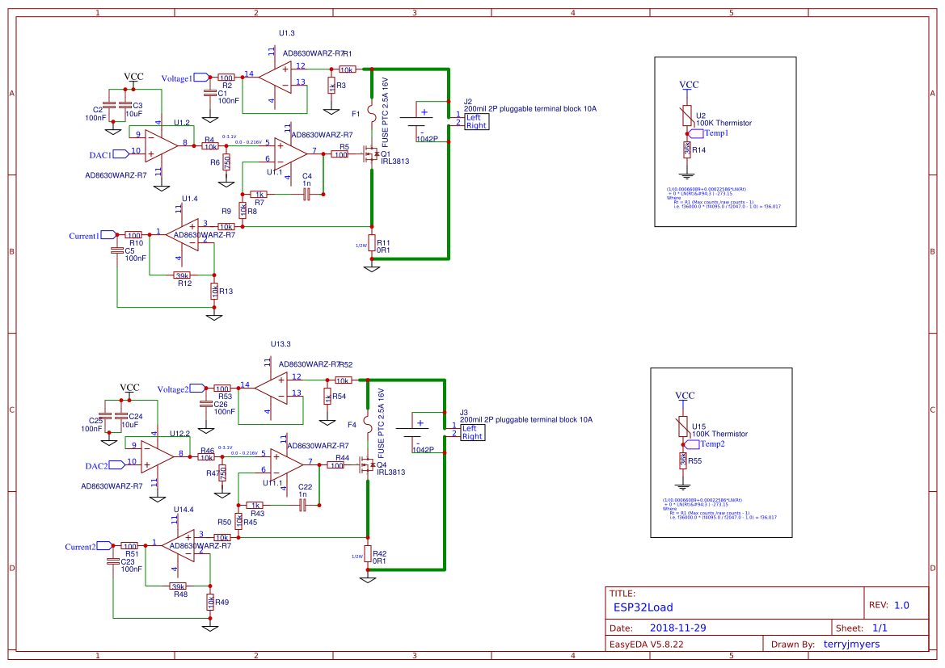
Task: Select the R48 39k resistor
Action: pos(179,586)
